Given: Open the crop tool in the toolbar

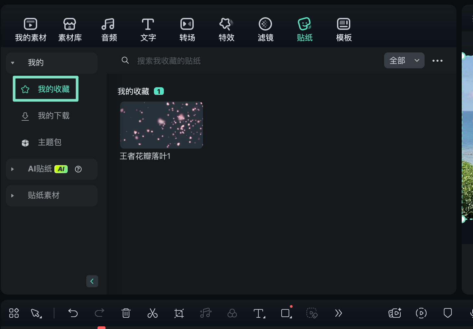Looking at the screenshot, I should (179, 313).
